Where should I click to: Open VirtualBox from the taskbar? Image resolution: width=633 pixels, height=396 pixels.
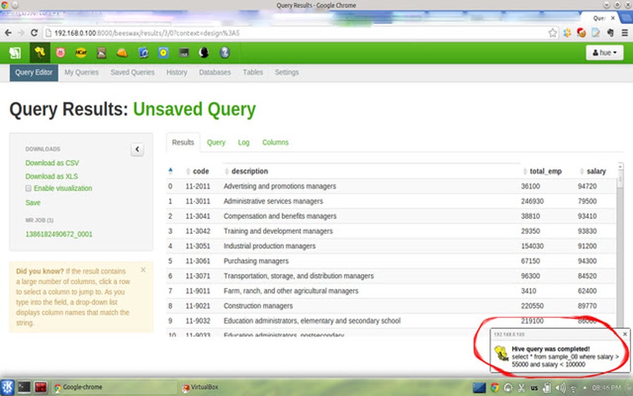tap(200, 387)
